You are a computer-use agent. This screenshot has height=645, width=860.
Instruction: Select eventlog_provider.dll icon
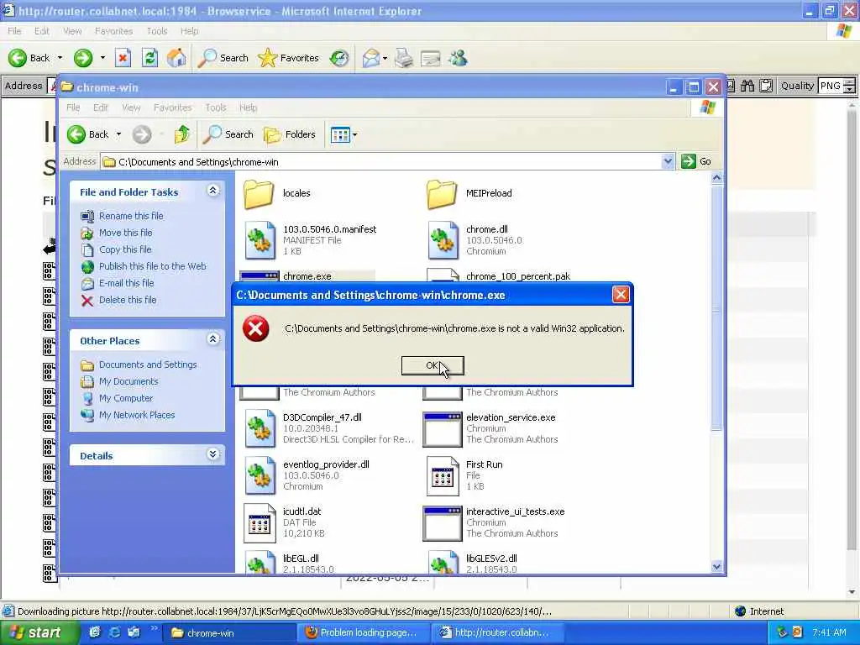[x=260, y=475]
